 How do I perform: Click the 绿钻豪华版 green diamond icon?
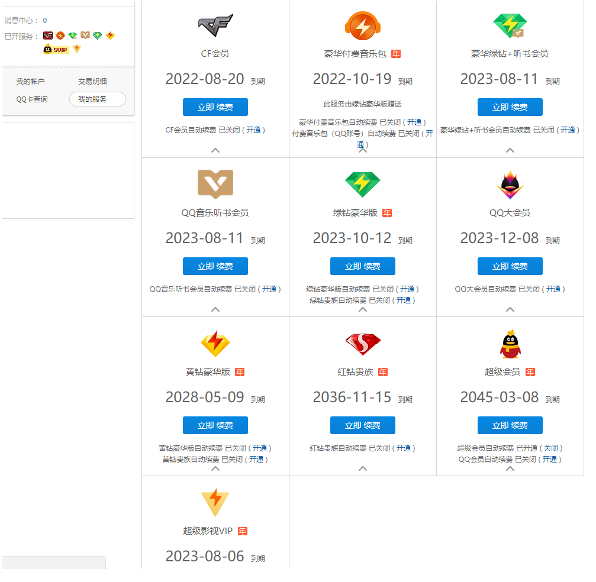pos(362,184)
